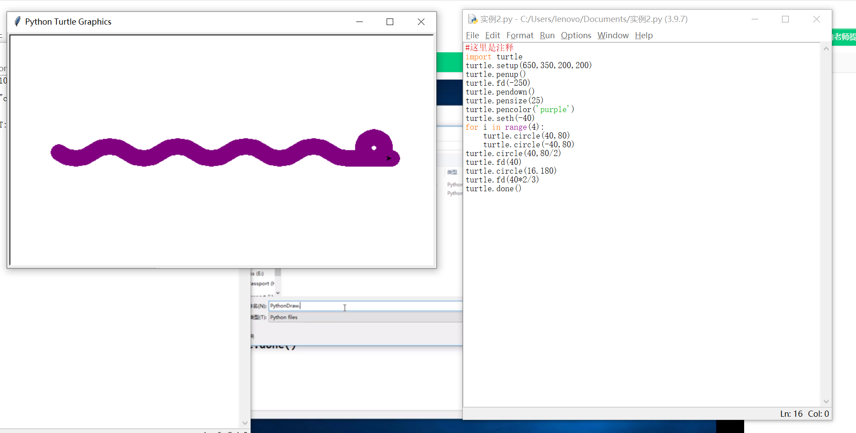Screen dimensions: 856x433
Task: Open the Format menu in IDLE
Action: point(520,35)
